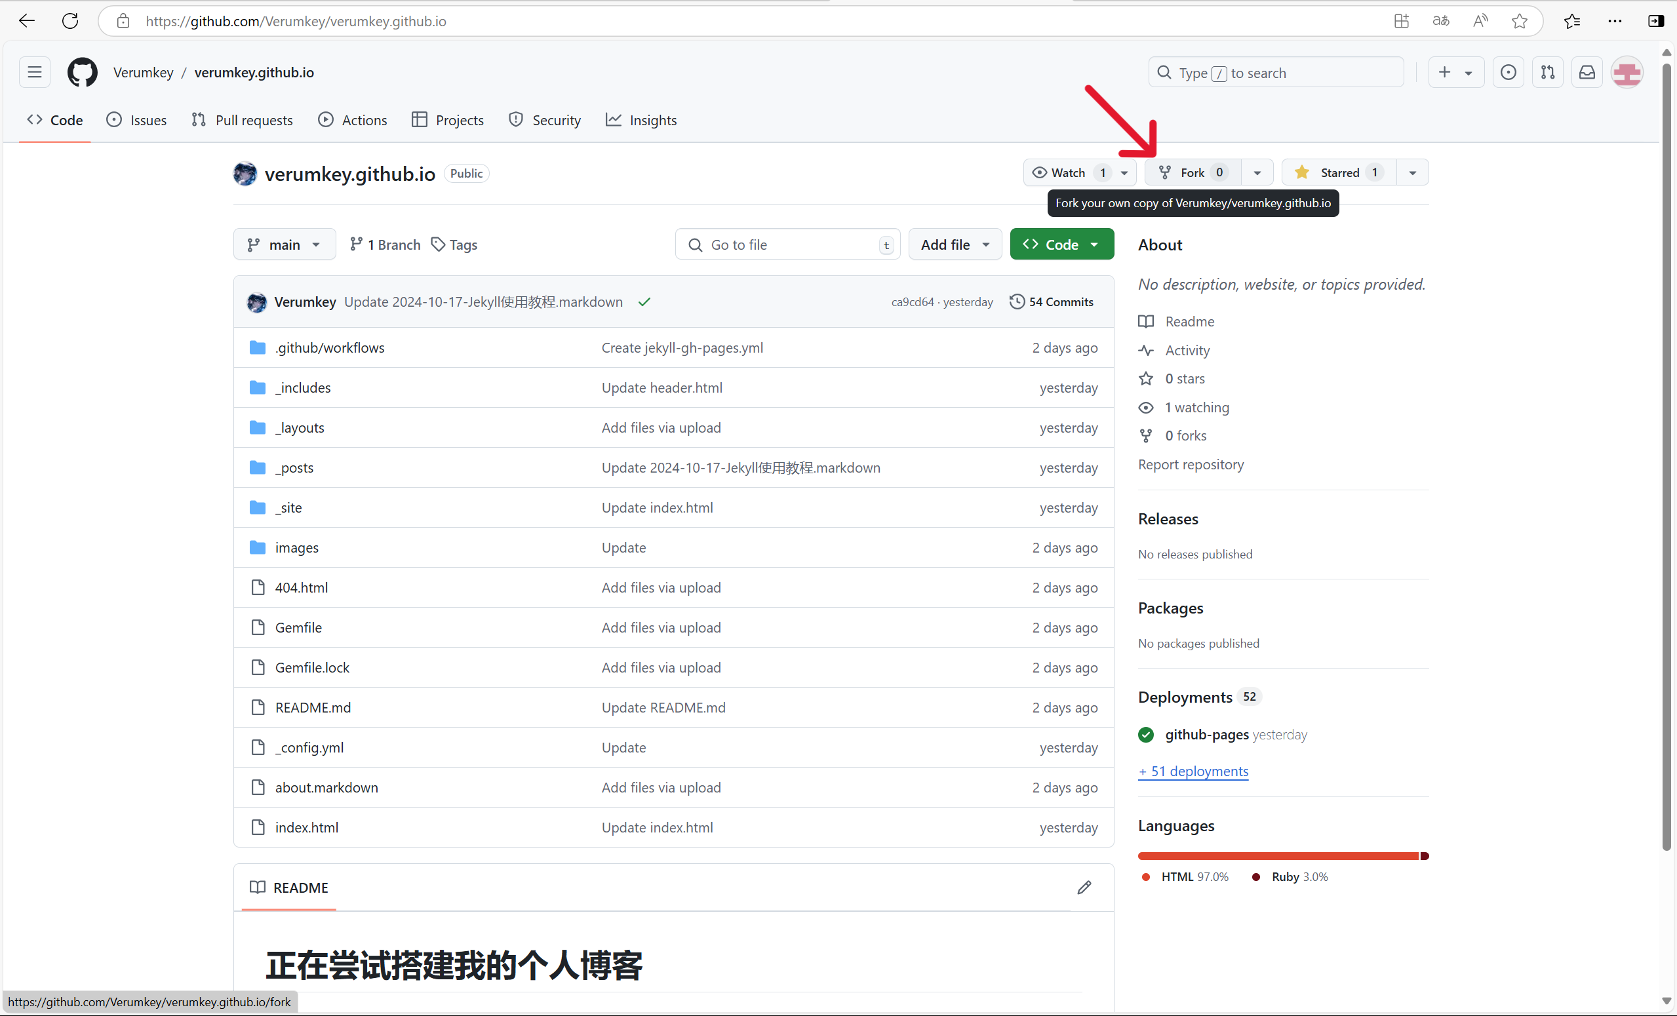View site information lock icon
The image size is (1677, 1016).
[123, 21]
